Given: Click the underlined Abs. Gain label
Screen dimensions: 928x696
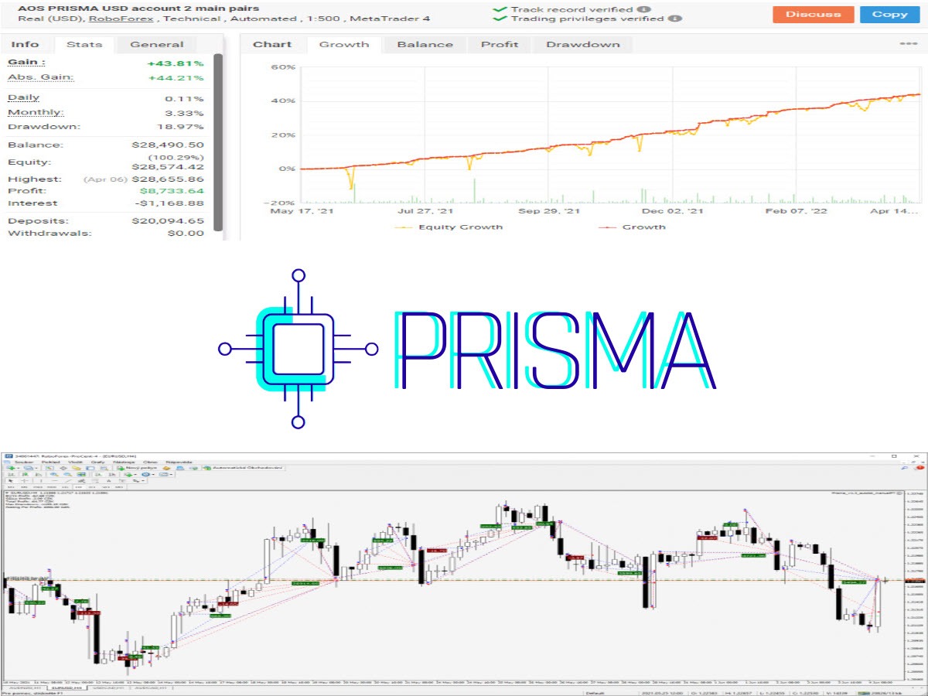Looking at the screenshot, I should (x=41, y=77).
